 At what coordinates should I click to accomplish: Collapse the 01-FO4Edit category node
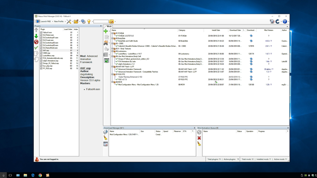point(112,33)
